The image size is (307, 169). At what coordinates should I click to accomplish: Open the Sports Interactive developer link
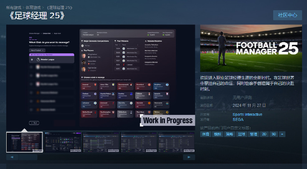tap(247, 114)
